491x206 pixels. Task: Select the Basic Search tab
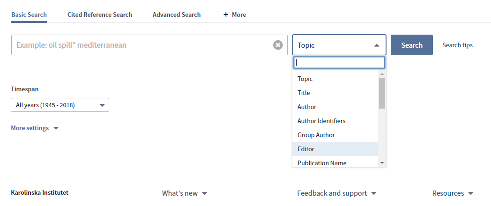coord(29,15)
